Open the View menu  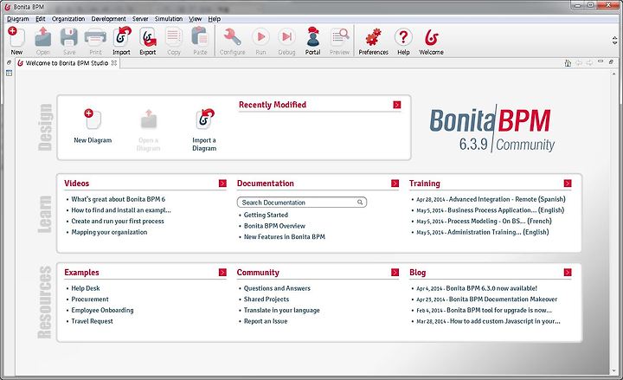tap(195, 19)
